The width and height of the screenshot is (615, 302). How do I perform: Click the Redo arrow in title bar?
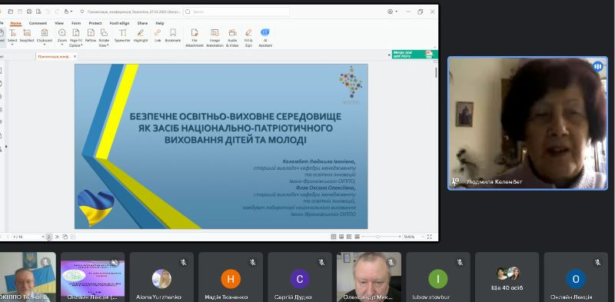(57, 12)
